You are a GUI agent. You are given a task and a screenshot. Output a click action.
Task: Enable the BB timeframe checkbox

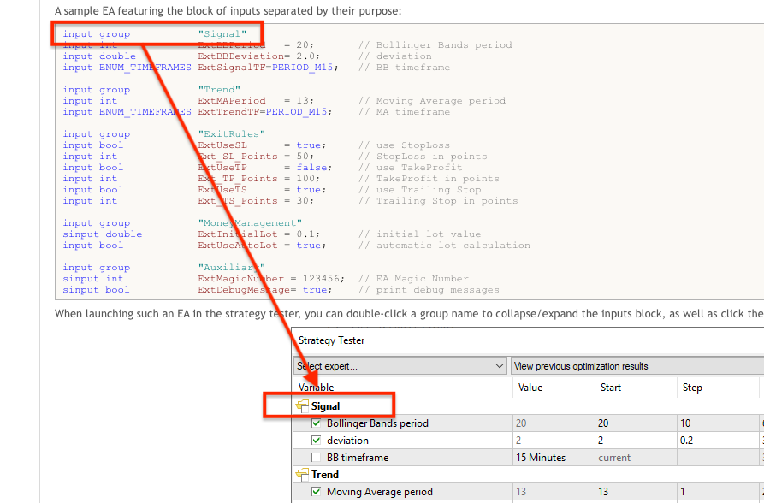(x=317, y=457)
